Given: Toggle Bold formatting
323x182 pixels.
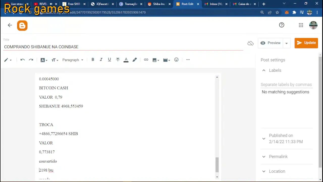Looking at the screenshot, I should click(x=93, y=60).
